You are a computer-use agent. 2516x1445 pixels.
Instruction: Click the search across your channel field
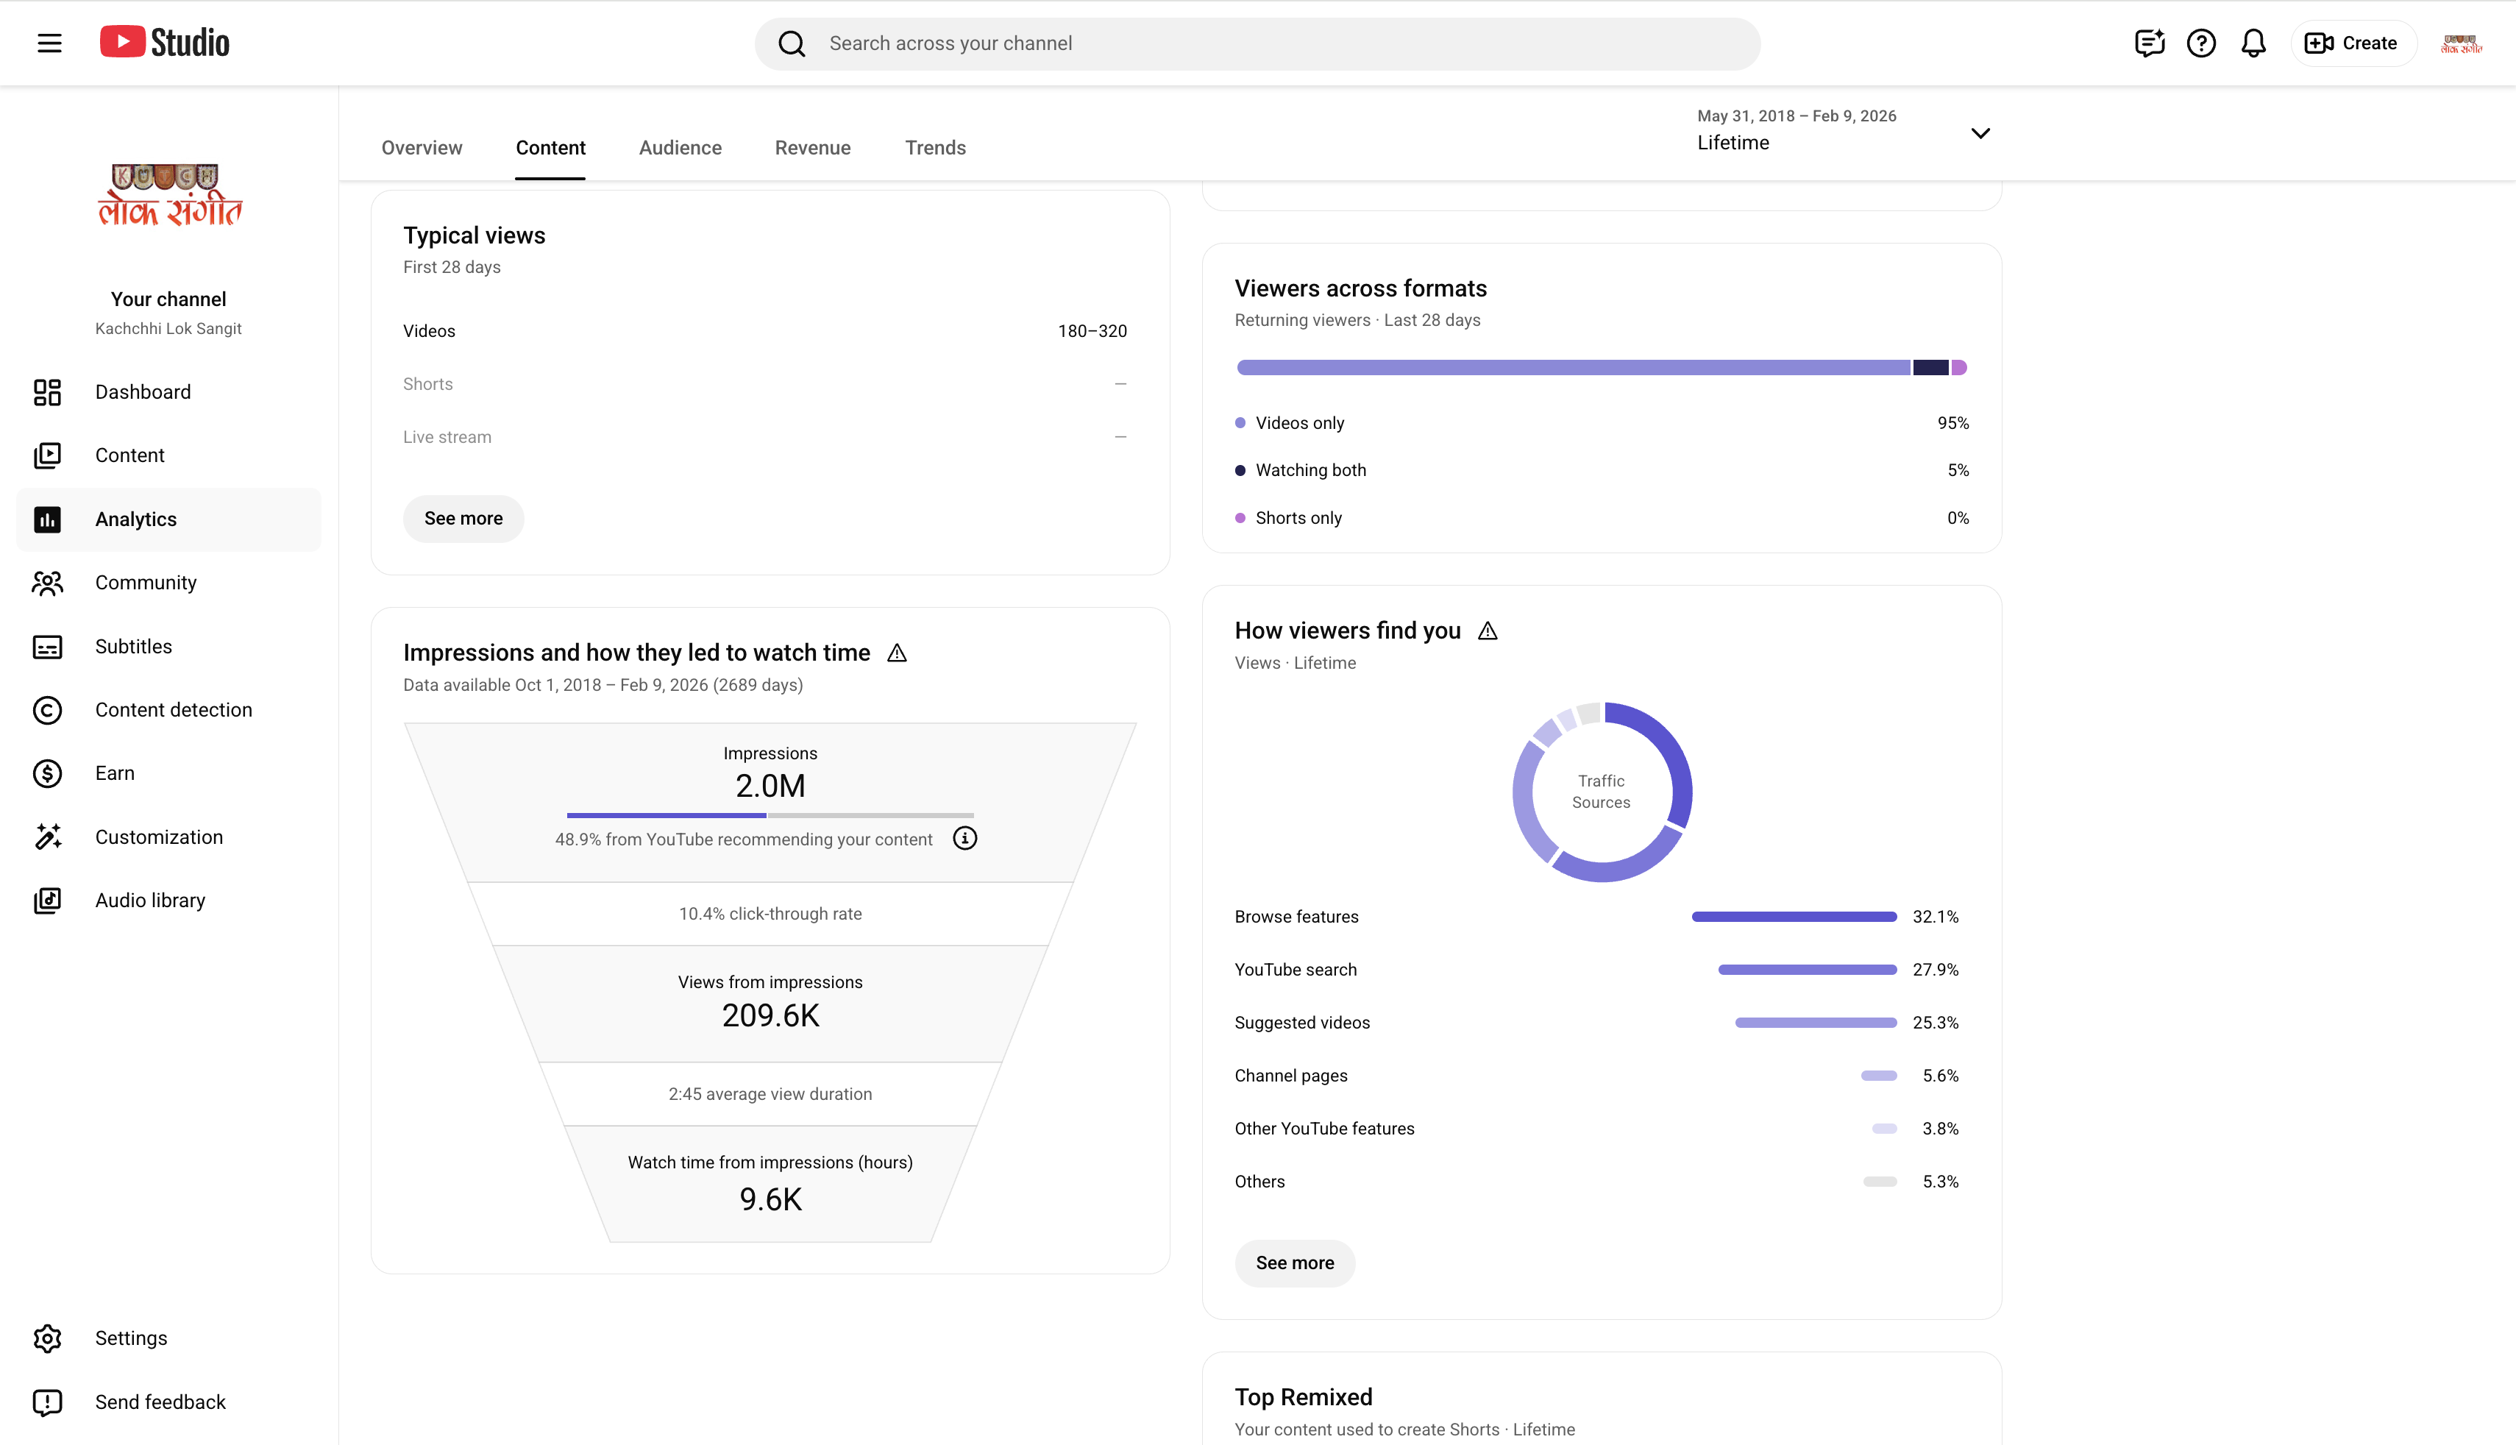click(x=1257, y=43)
